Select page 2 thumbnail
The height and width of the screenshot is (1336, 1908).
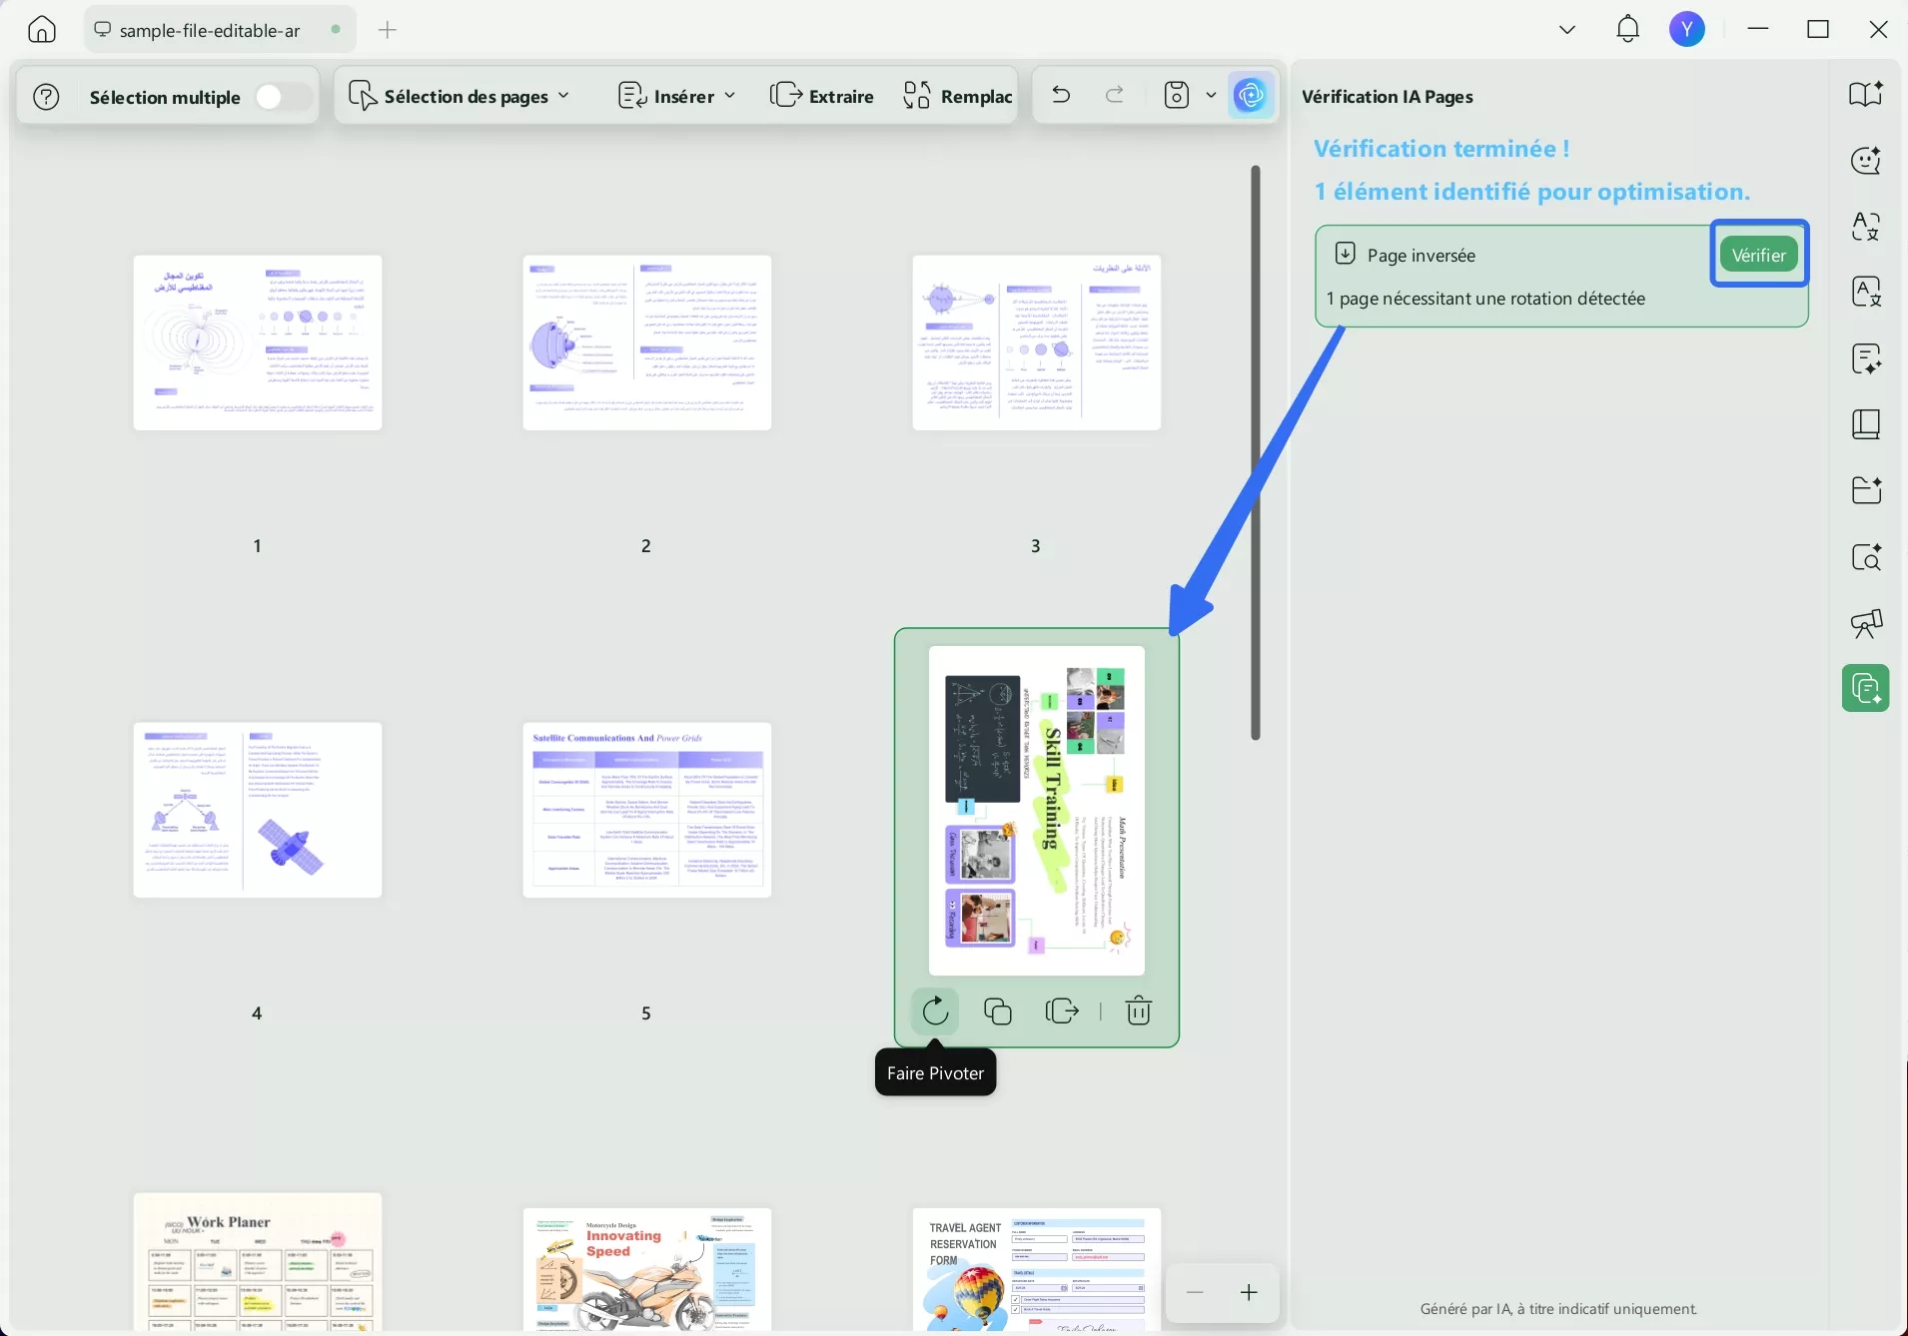[x=647, y=342]
